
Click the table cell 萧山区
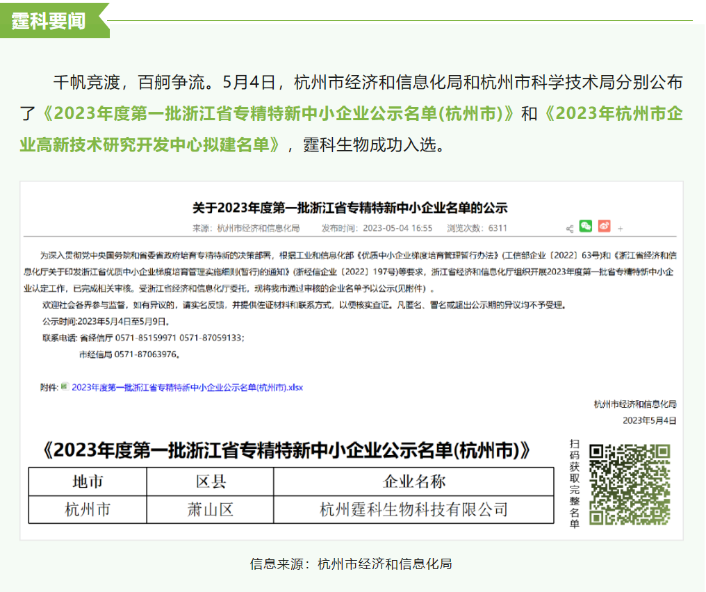click(211, 510)
